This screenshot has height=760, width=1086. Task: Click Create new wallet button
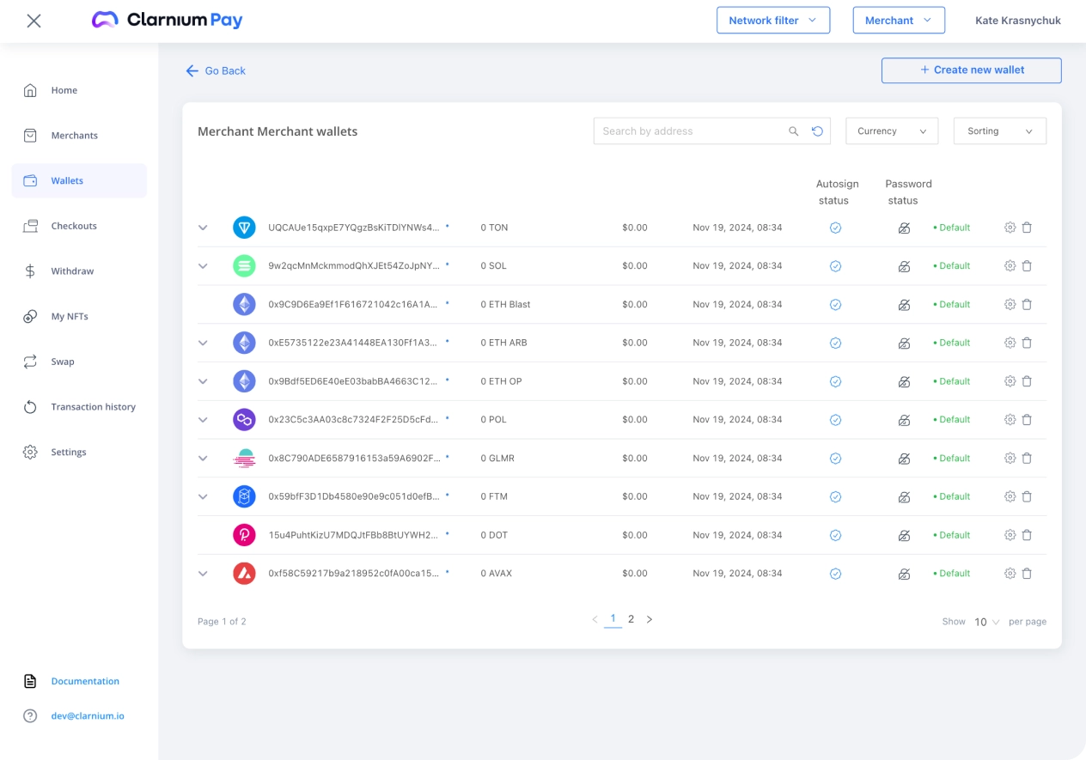pos(971,70)
